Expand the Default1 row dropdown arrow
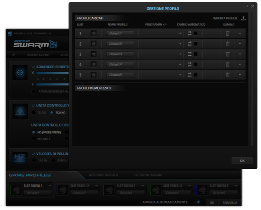 coord(240,33)
